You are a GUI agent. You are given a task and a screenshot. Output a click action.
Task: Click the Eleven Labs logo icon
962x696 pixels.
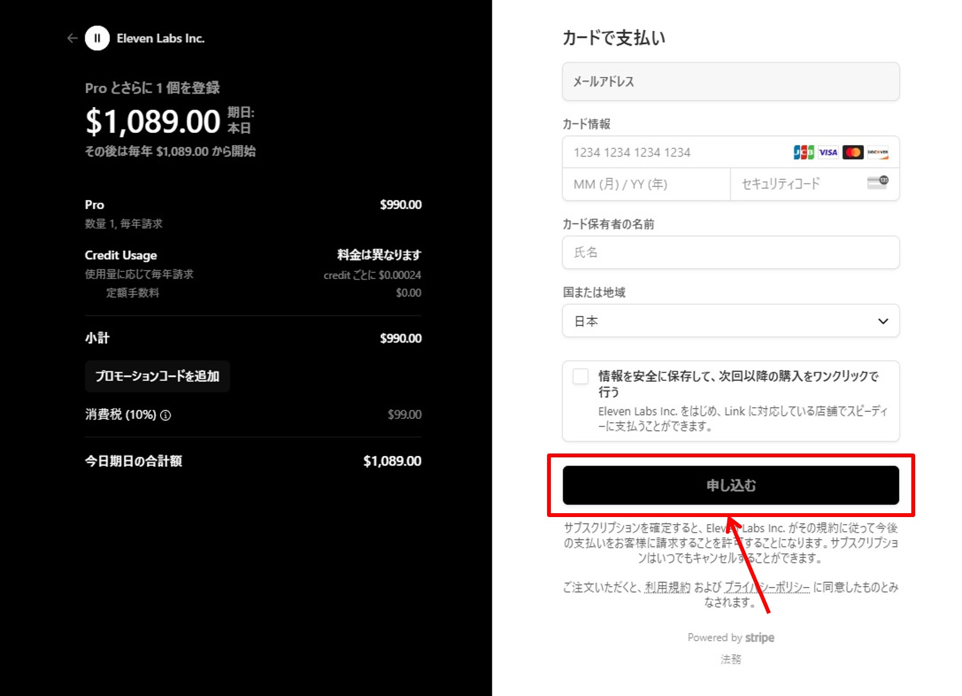(97, 38)
